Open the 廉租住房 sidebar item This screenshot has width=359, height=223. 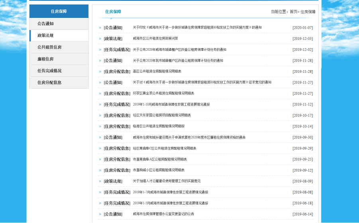point(45,59)
